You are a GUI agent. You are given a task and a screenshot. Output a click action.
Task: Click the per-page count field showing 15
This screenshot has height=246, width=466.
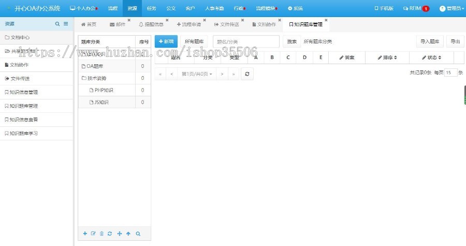[450, 73]
